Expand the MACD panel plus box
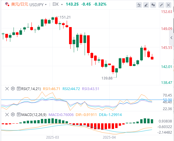The image size is (174, 141). coord(19,115)
